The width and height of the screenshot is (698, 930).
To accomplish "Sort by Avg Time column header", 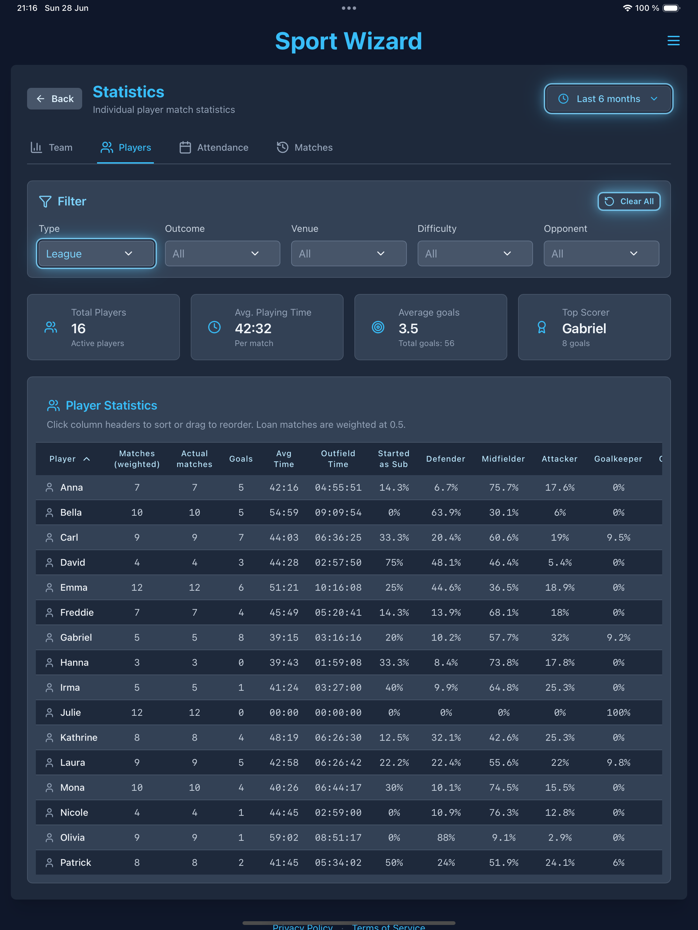I will coord(284,459).
